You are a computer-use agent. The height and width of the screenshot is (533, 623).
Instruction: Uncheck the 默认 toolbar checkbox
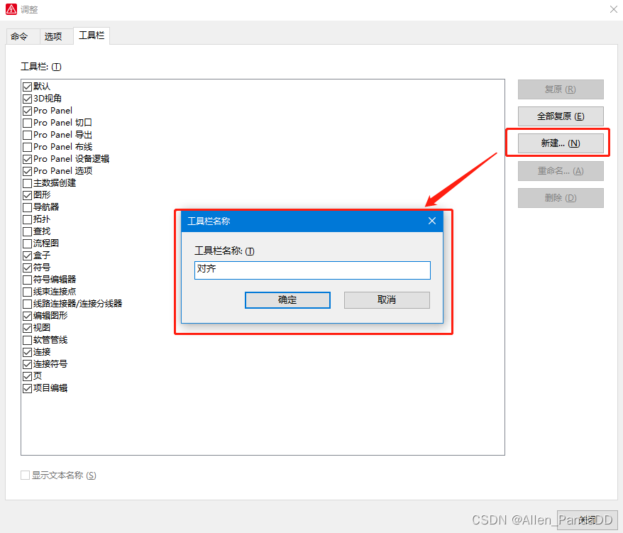[x=28, y=87]
